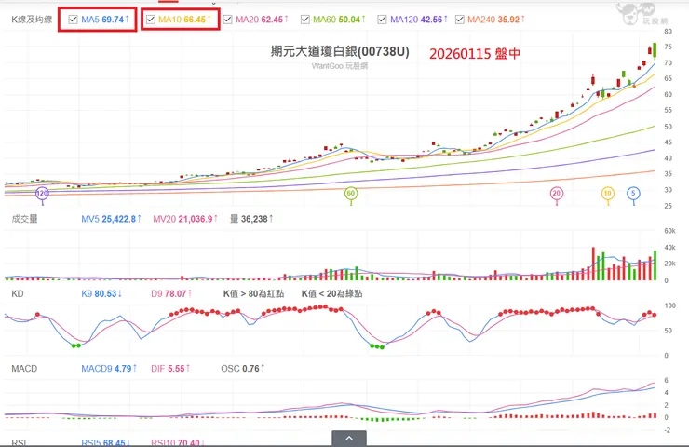Click the MA5 69.74 value label
The width and height of the screenshot is (689, 447).
click(105, 20)
